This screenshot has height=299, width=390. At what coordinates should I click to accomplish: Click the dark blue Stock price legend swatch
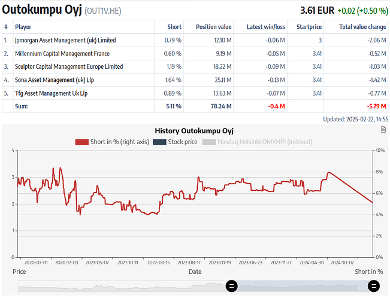[x=159, y=142]
